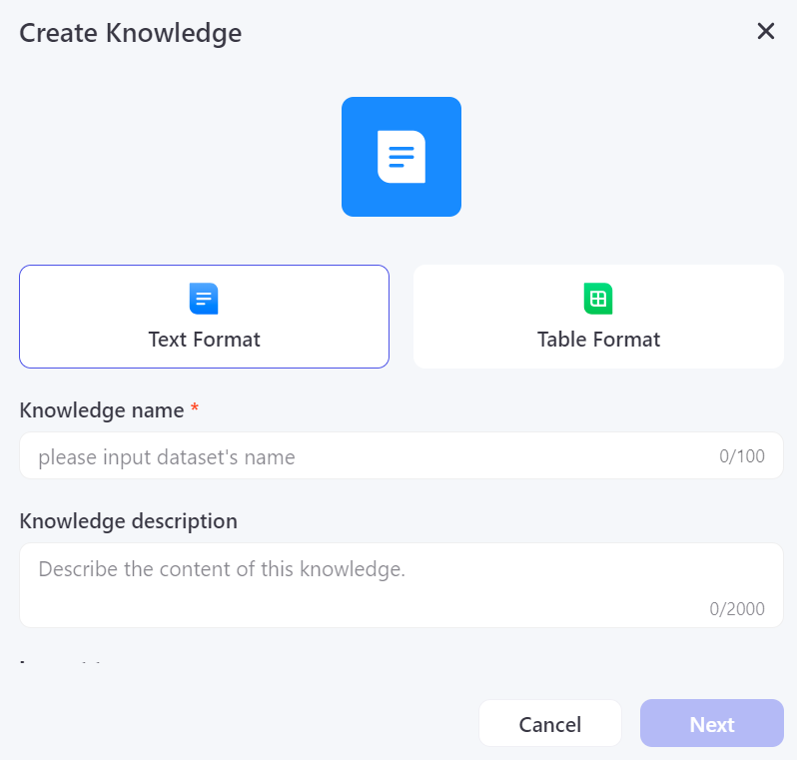
Task: Click the "Knowledge name" field label
Action: [102, 410]
